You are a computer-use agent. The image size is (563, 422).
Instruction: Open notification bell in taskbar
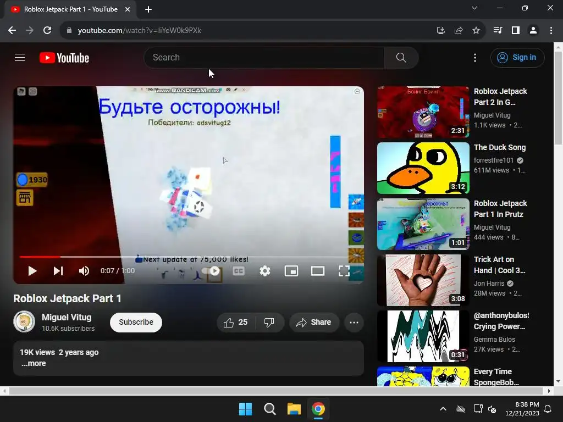pos(548,409)
